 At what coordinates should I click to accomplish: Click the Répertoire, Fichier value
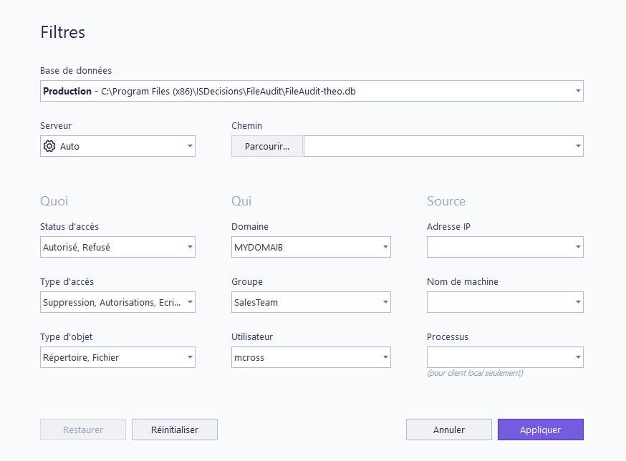tap(81, 358)
